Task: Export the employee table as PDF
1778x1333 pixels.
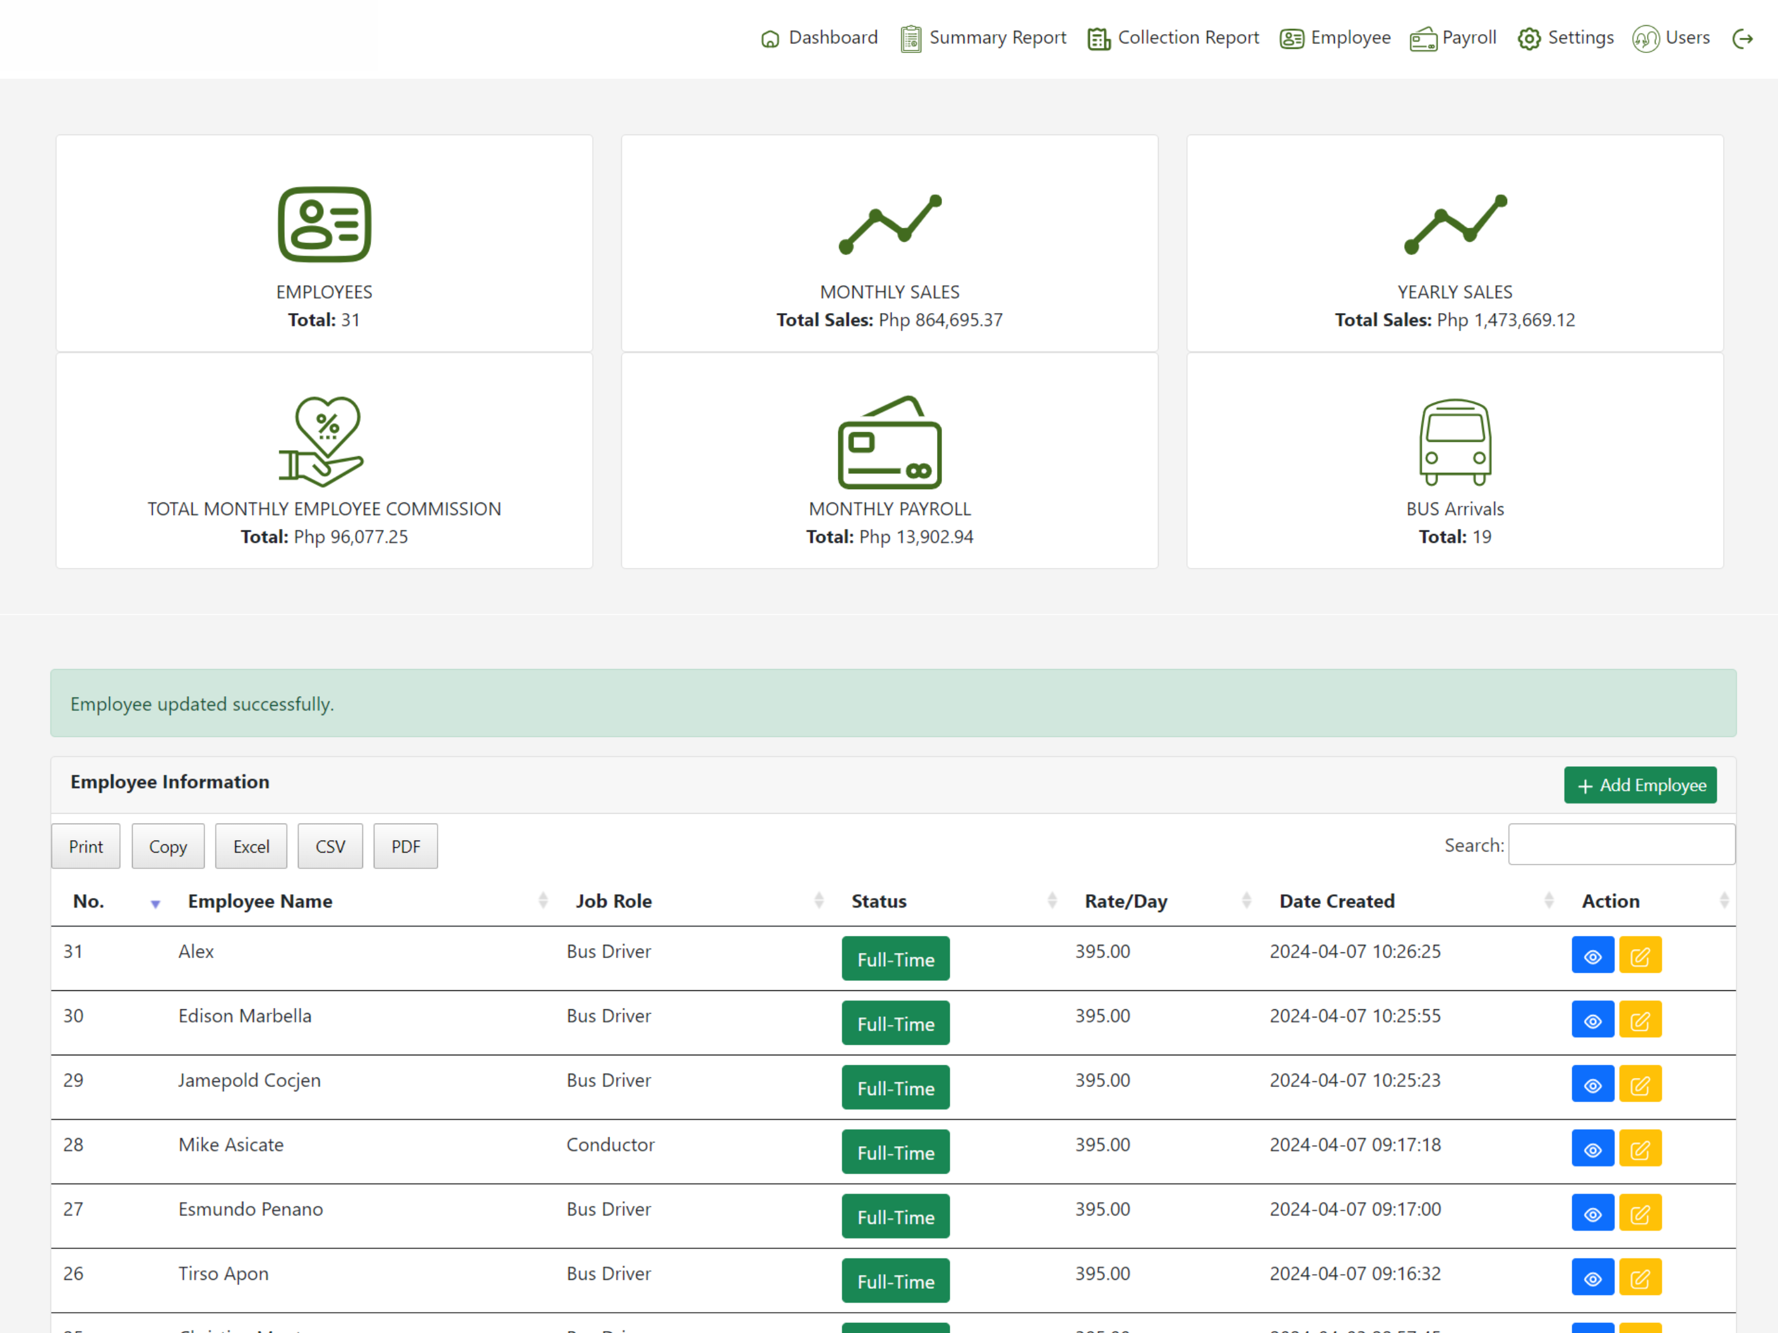Action: click(x=405, y=846)
